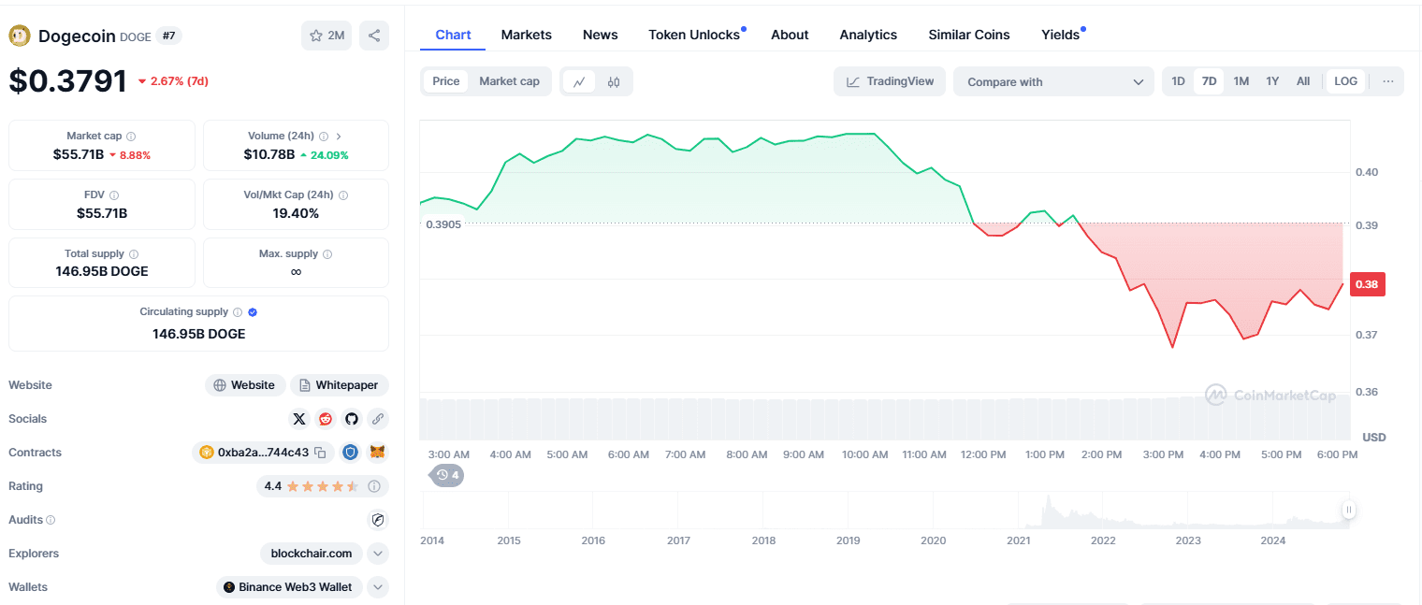
Task: Click the verified badge beside Circulating supply
Action: click(x=253, y=312)
